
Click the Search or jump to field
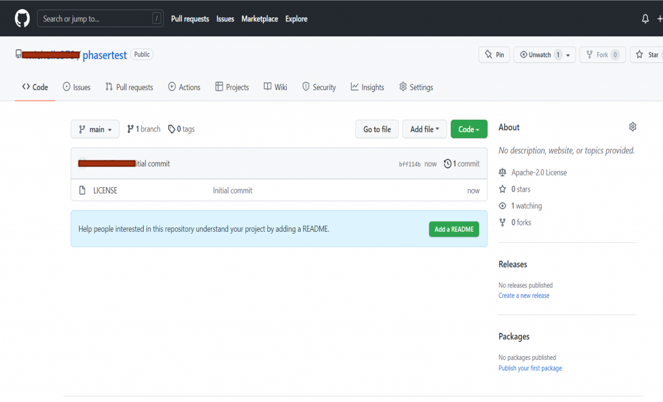tap(100, 19)
